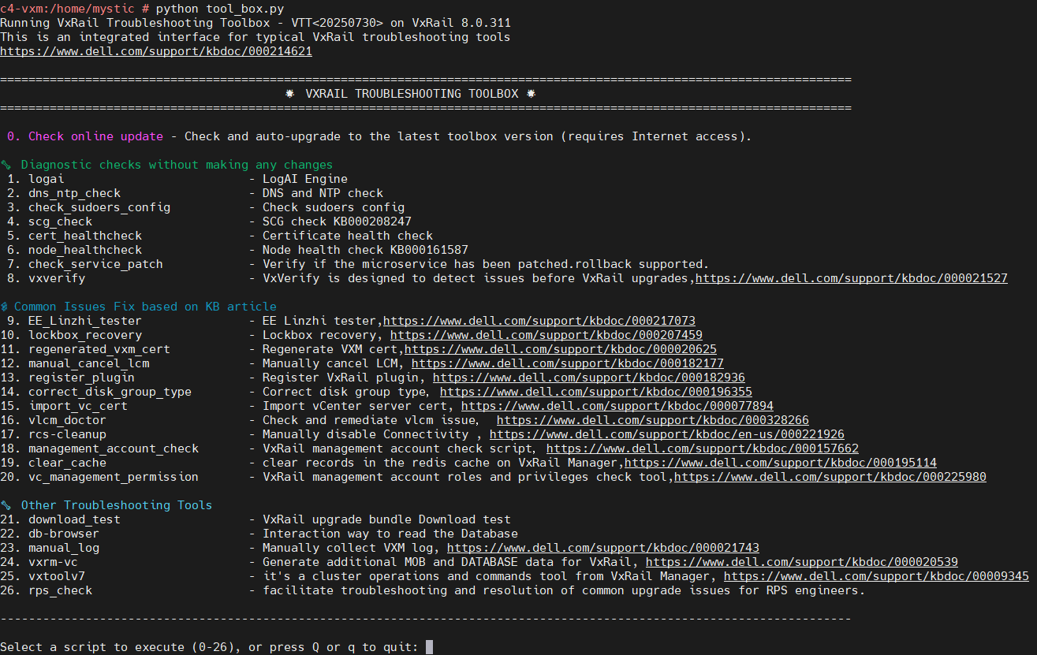Viewport: 1037px width, 655px height.
Task: Click the 'check_service_patch' script name
Action: click(95, 264)
